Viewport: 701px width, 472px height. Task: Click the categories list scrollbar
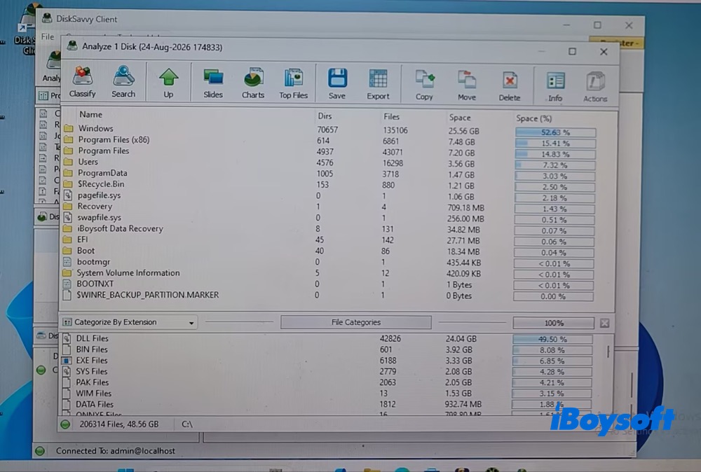pos(608,351)
